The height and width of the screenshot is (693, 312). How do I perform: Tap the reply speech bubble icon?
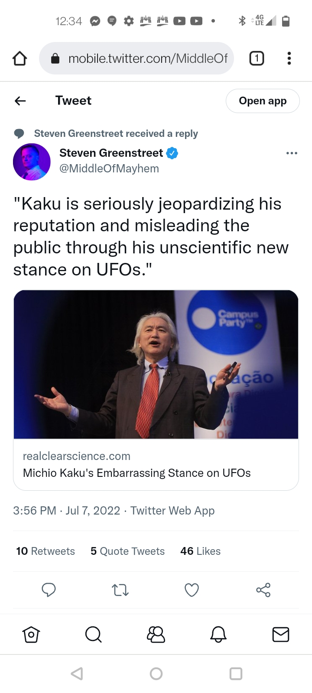coord(49,590)
